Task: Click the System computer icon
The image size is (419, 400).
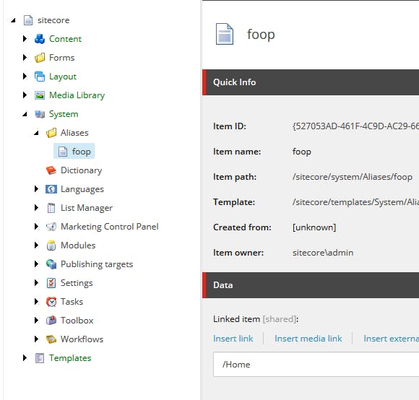Action: coord(40,114)
